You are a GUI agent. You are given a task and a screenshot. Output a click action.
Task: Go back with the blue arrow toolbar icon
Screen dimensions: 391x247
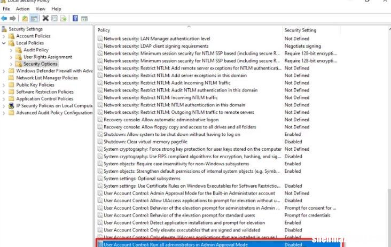(x=4, y=18)
